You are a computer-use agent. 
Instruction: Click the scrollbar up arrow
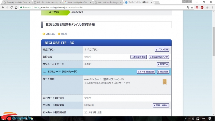pos(214,12)
